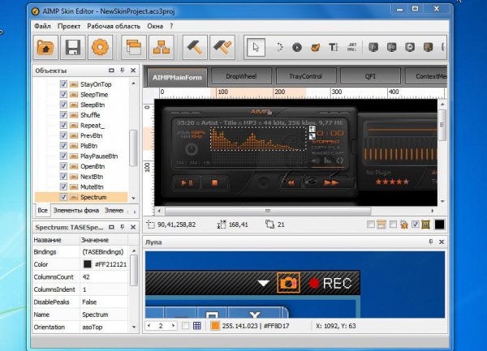Click size icon beside 168,41
The width and height of the screenshot is (487, 351).
(222, 225)
